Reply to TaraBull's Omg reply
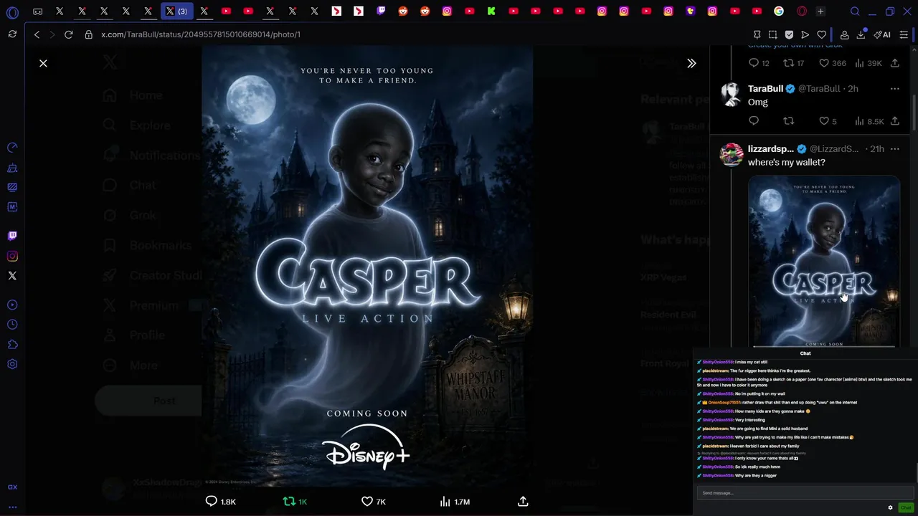The image size is (918, 516). (754, 121)
